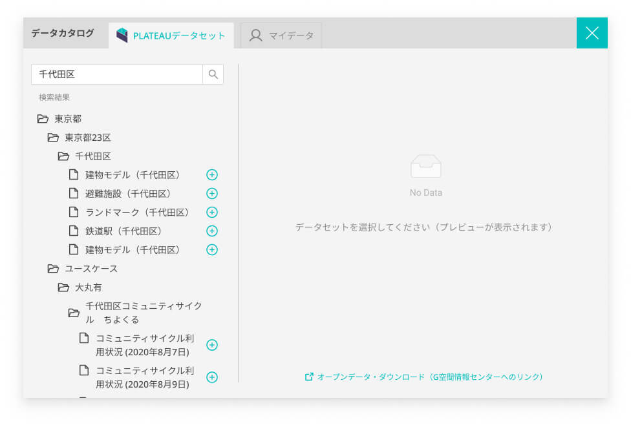
Task: Close the data catalog dialog
Action: click(x=592, y=33)
